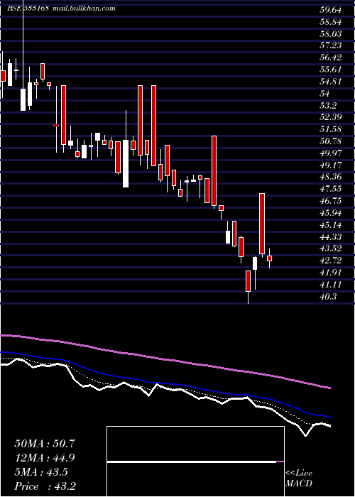Click the 55.61 price axis label
The height and width of the screenshot is (497, 355).
point(331,70)
